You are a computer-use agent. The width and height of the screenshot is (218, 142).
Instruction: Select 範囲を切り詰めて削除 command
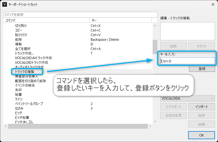click(31, 81)
